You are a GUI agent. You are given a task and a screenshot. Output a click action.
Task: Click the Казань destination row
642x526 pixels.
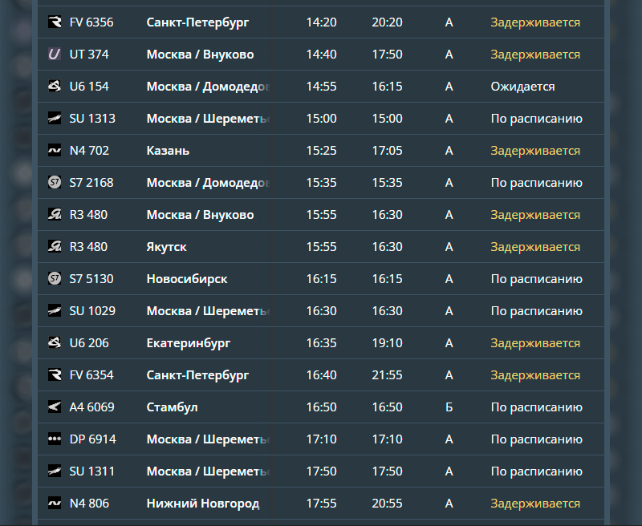click(x=321, y=150)
